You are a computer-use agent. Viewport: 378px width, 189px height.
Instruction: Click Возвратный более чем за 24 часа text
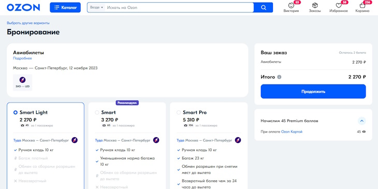[x=209, y=184]
